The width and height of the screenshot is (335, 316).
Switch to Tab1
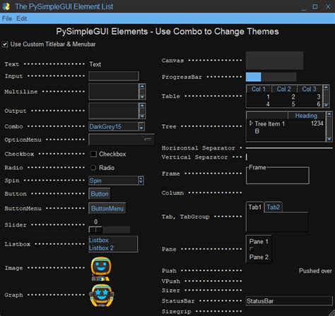[255, 207]
